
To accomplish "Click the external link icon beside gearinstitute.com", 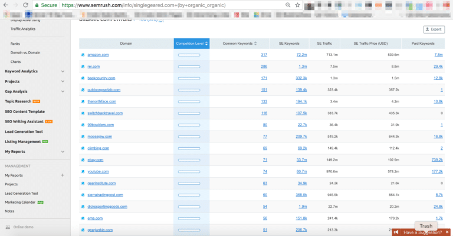I will pyautogui.click(x=83, y=183).
